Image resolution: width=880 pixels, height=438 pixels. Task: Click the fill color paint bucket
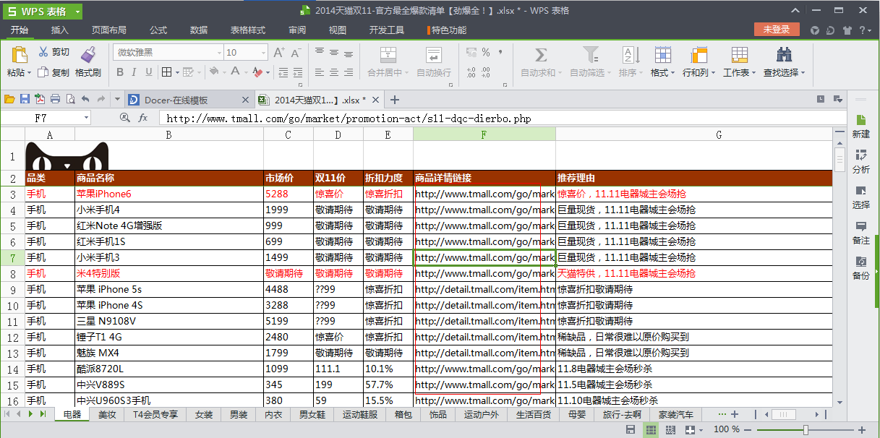(x=214, y=72)
